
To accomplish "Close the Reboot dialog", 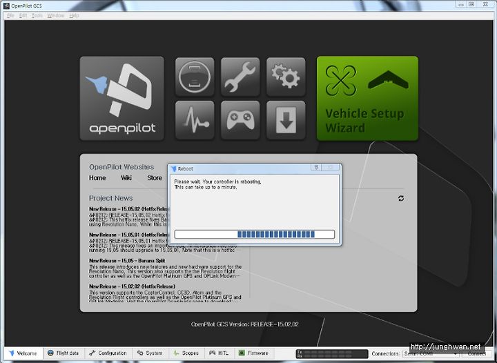I will pyautogui.click(x=331, y=168).
